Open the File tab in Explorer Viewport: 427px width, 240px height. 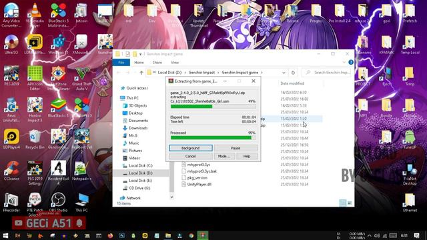pyautogui.click(x=121, y=63)
